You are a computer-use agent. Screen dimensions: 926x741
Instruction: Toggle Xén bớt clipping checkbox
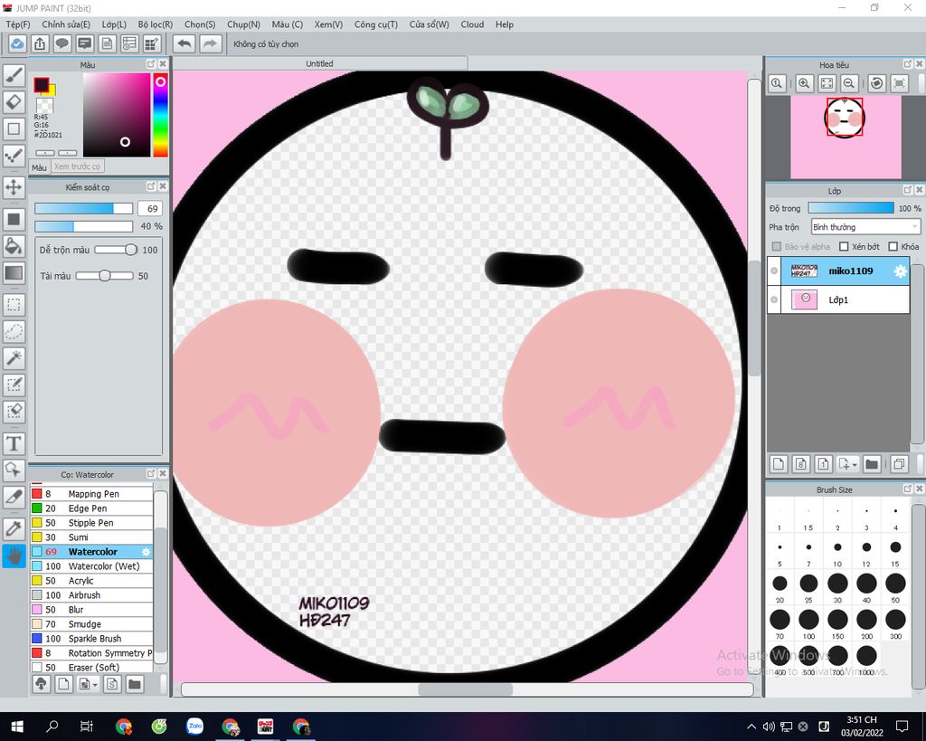point(844,246)
